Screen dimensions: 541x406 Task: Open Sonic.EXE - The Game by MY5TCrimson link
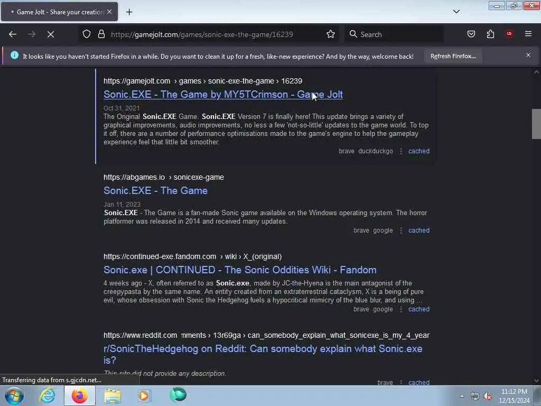tap(223, 95)
